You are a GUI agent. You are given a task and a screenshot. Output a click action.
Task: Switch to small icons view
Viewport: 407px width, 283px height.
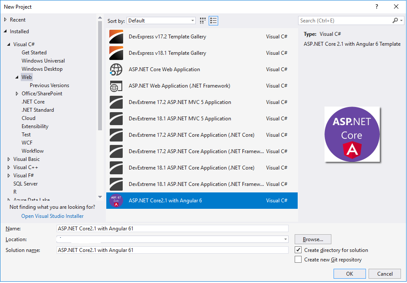203,21
